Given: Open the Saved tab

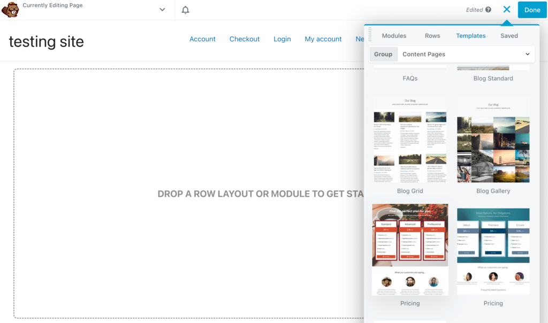Looking at the screenshot, I should click(509, 35).
